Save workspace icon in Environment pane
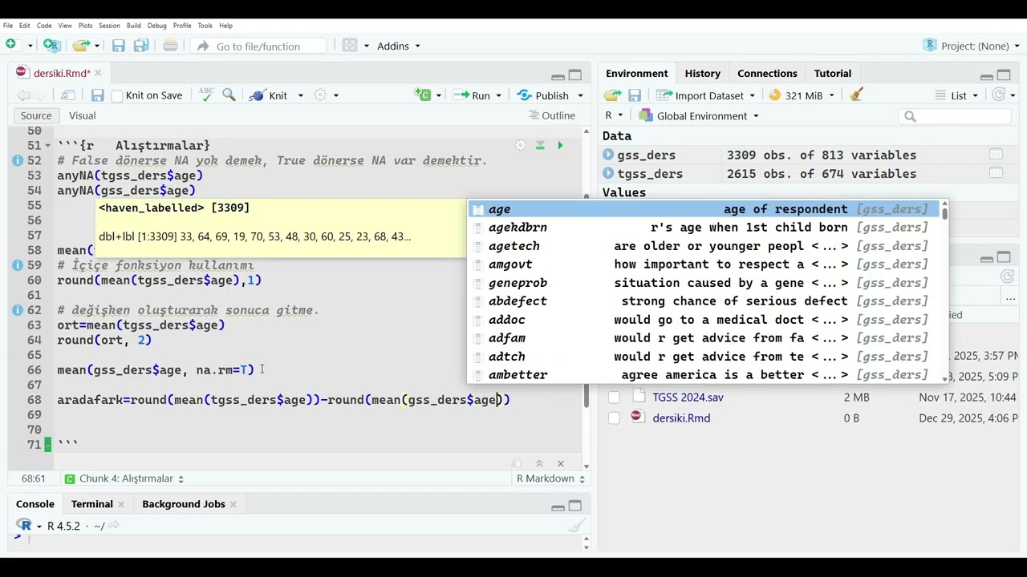The height and width of the screenshot is (577, 1027). coord(634,95)
